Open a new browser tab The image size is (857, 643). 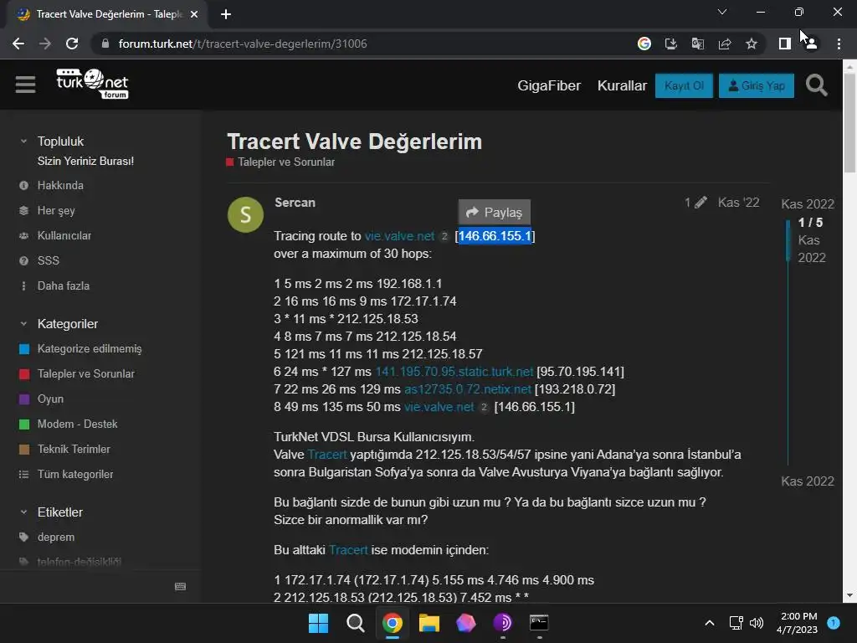pos(226,14)
